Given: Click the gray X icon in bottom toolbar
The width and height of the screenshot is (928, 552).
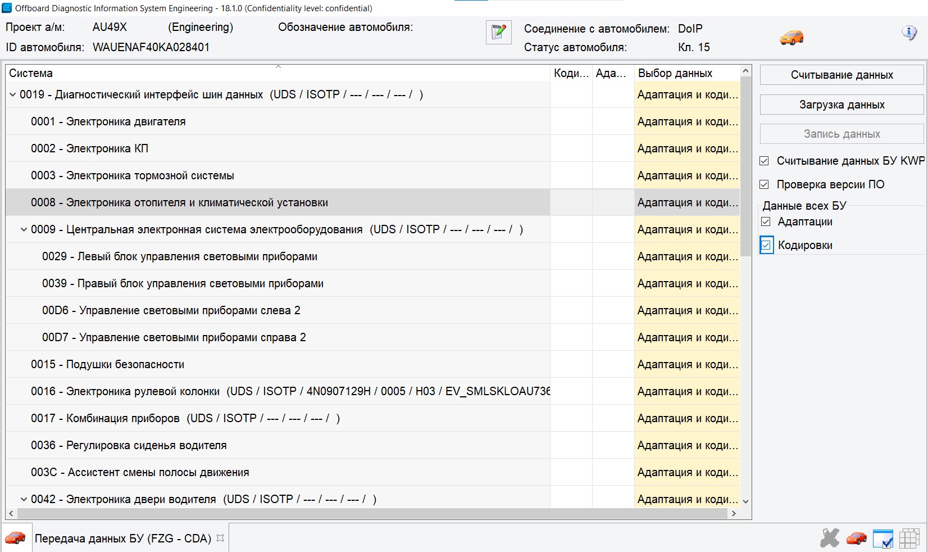Looking at the screenshot, I should [829, 538].
